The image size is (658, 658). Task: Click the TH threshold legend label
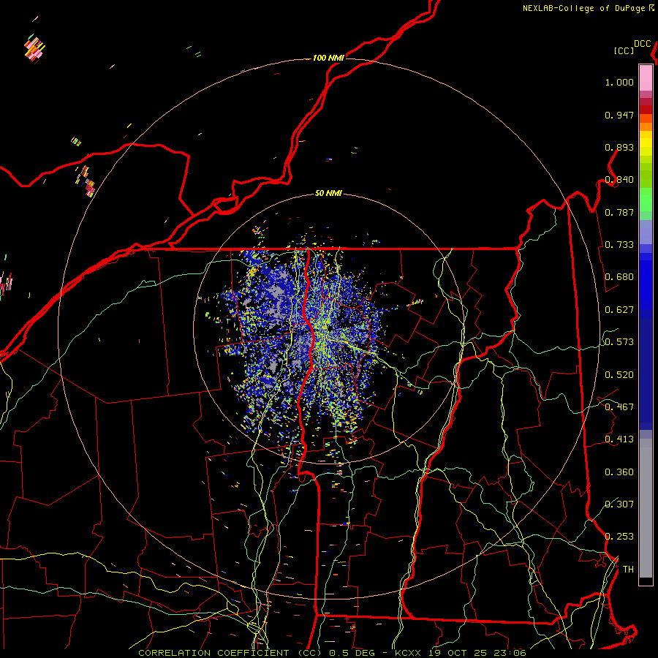(x=628, y=570)
